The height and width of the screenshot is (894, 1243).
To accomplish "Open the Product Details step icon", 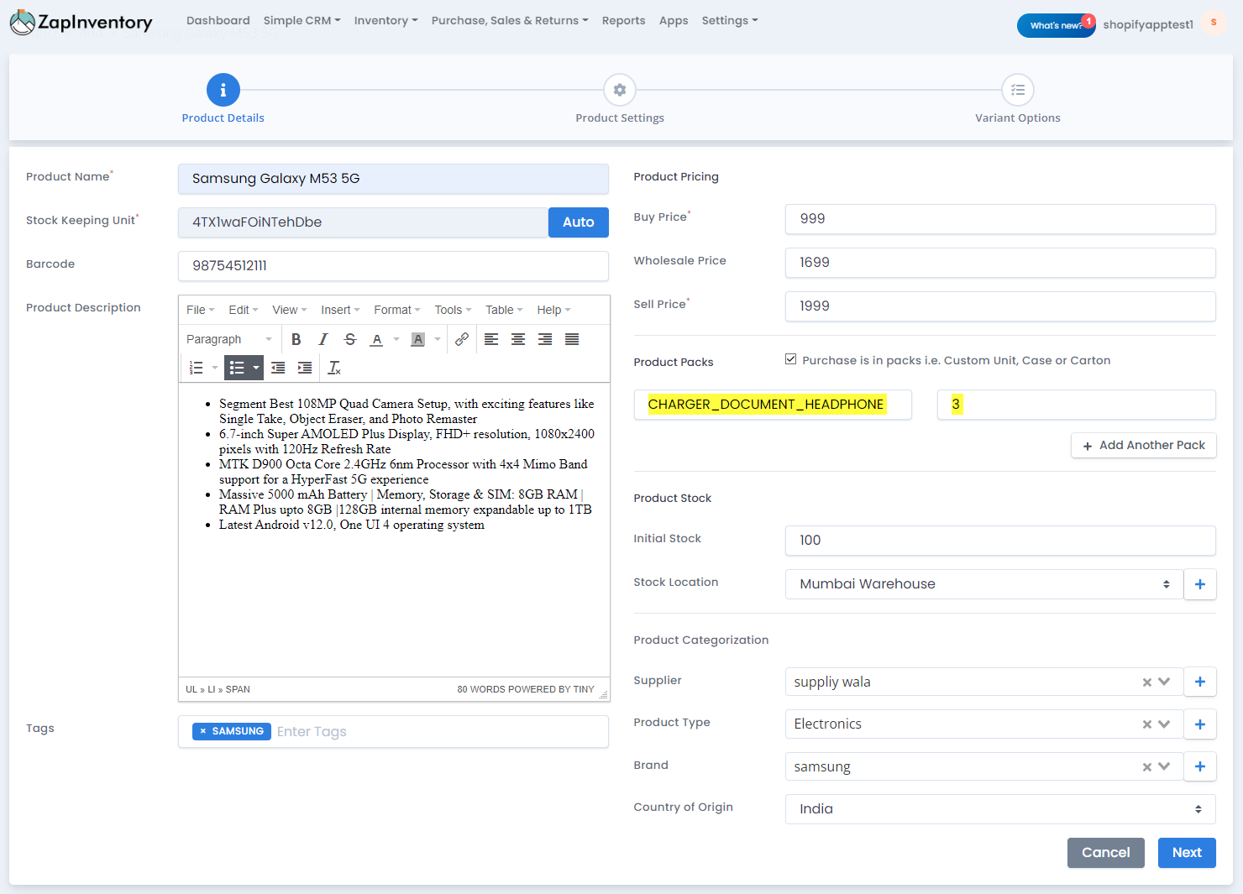I will [223, 90].
